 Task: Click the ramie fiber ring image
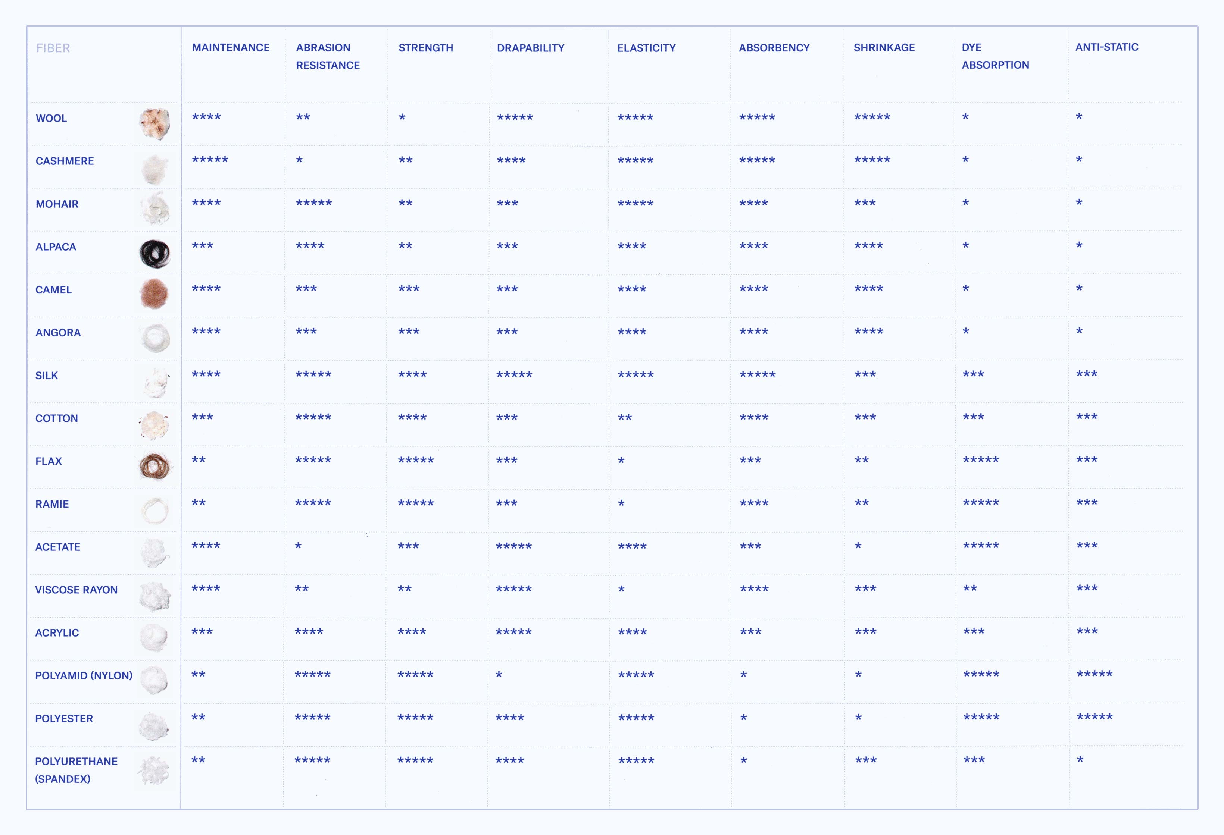point(155,511)
